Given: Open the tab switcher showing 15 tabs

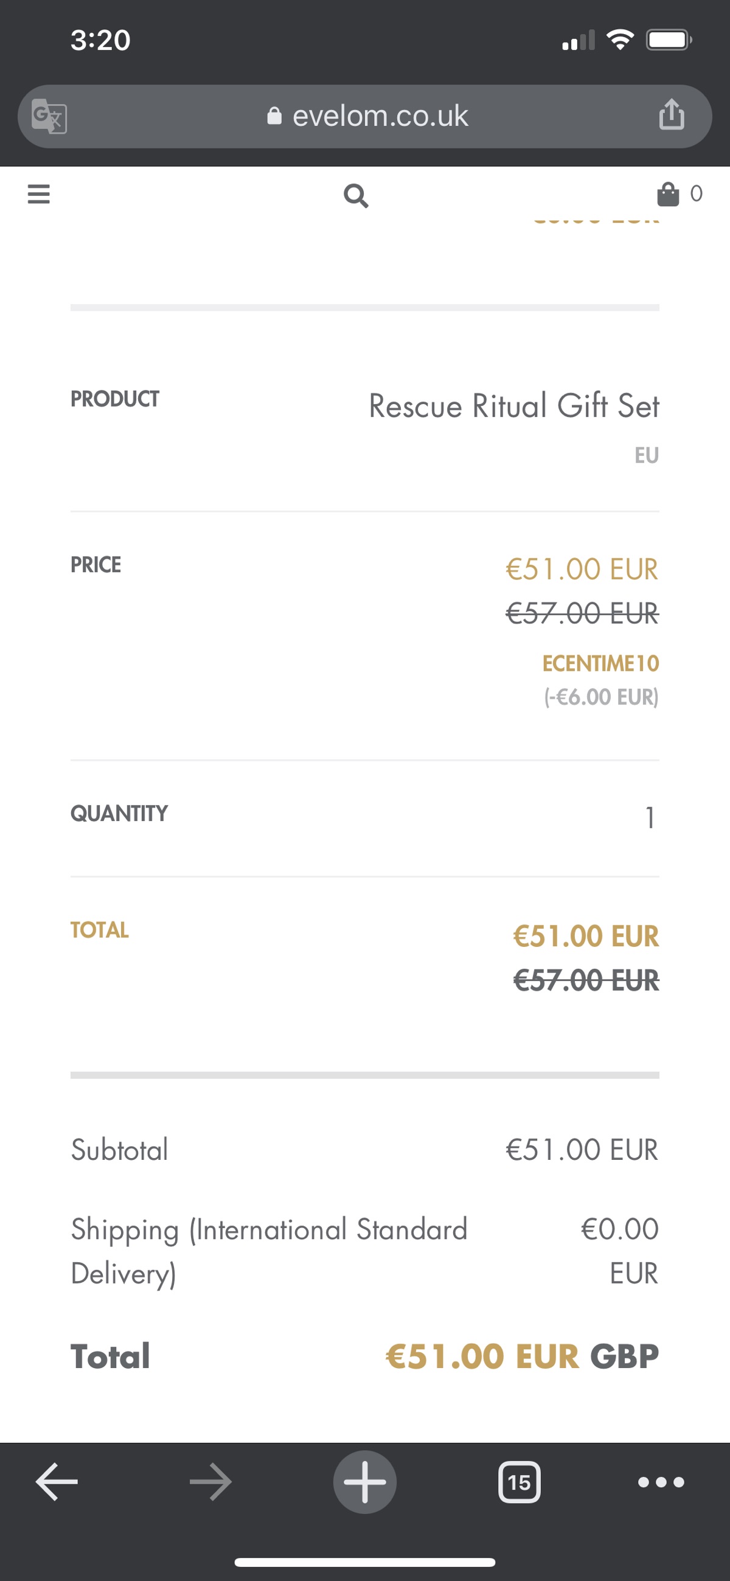Looking at the screenshot, I should coord(519,1482).
